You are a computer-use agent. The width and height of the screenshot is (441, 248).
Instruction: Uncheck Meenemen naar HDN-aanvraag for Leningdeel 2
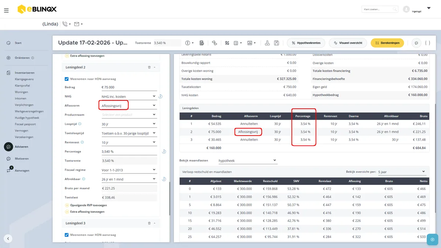coord(67,79)
